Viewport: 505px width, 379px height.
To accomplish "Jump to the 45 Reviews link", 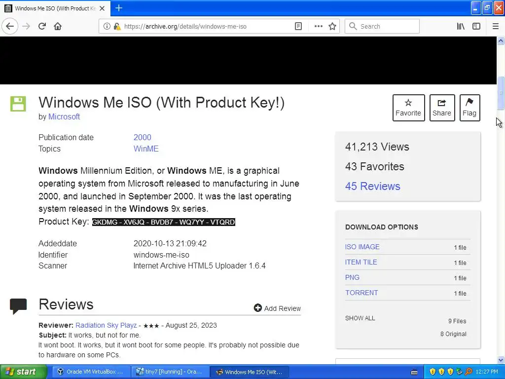I will [373, 186].
